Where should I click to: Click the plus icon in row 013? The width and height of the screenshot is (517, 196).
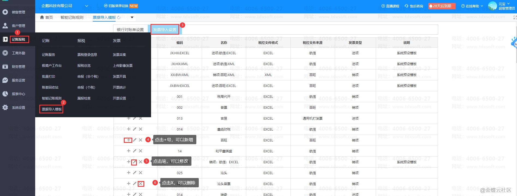coord(128,118)
